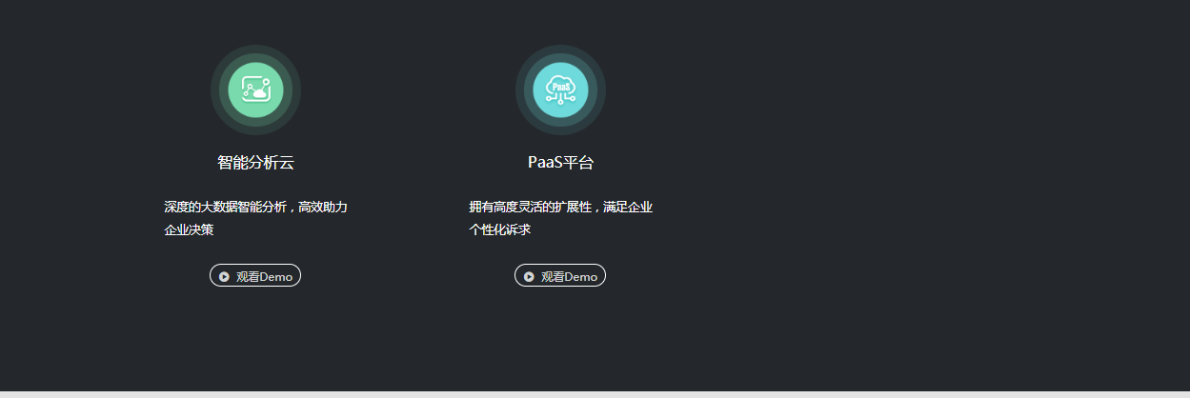Viewport: 1190px width, 398px height.
Task: Select the cloud glyph inside the green circle
Action: pyautogui.click(x=258, y=94)
